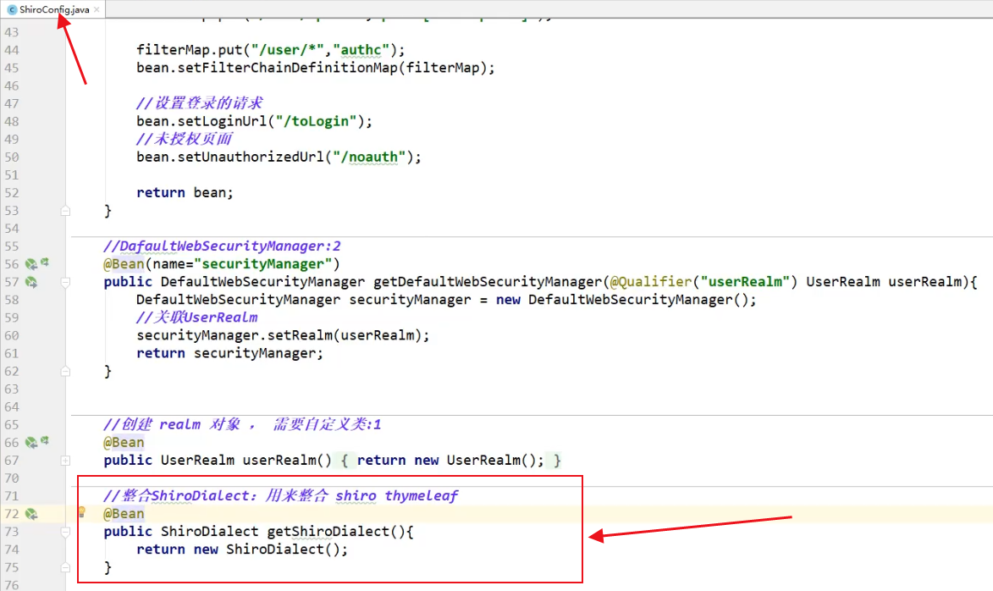This screenshot has height=591, width=993.
Task: Click setFilterChainDefinitionMap on line 45
Action: pos(287,68)
